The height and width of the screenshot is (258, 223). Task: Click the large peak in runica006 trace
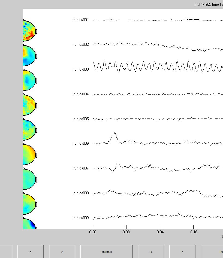[115, 133]
